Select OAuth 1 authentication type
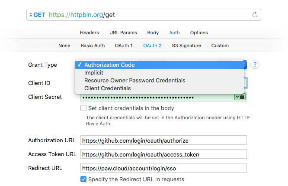 coord(124,46)
